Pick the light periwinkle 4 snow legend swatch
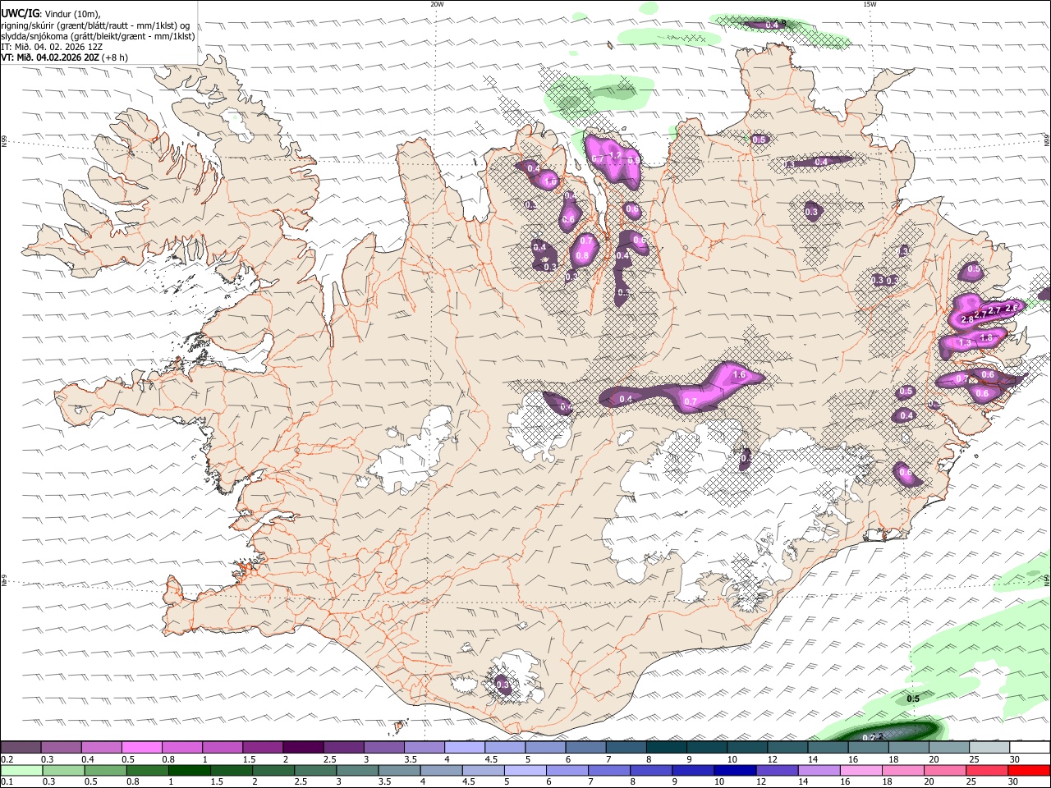Image resolution: width=1051 pixels, height=788 pixels. [x=465, y=748]
